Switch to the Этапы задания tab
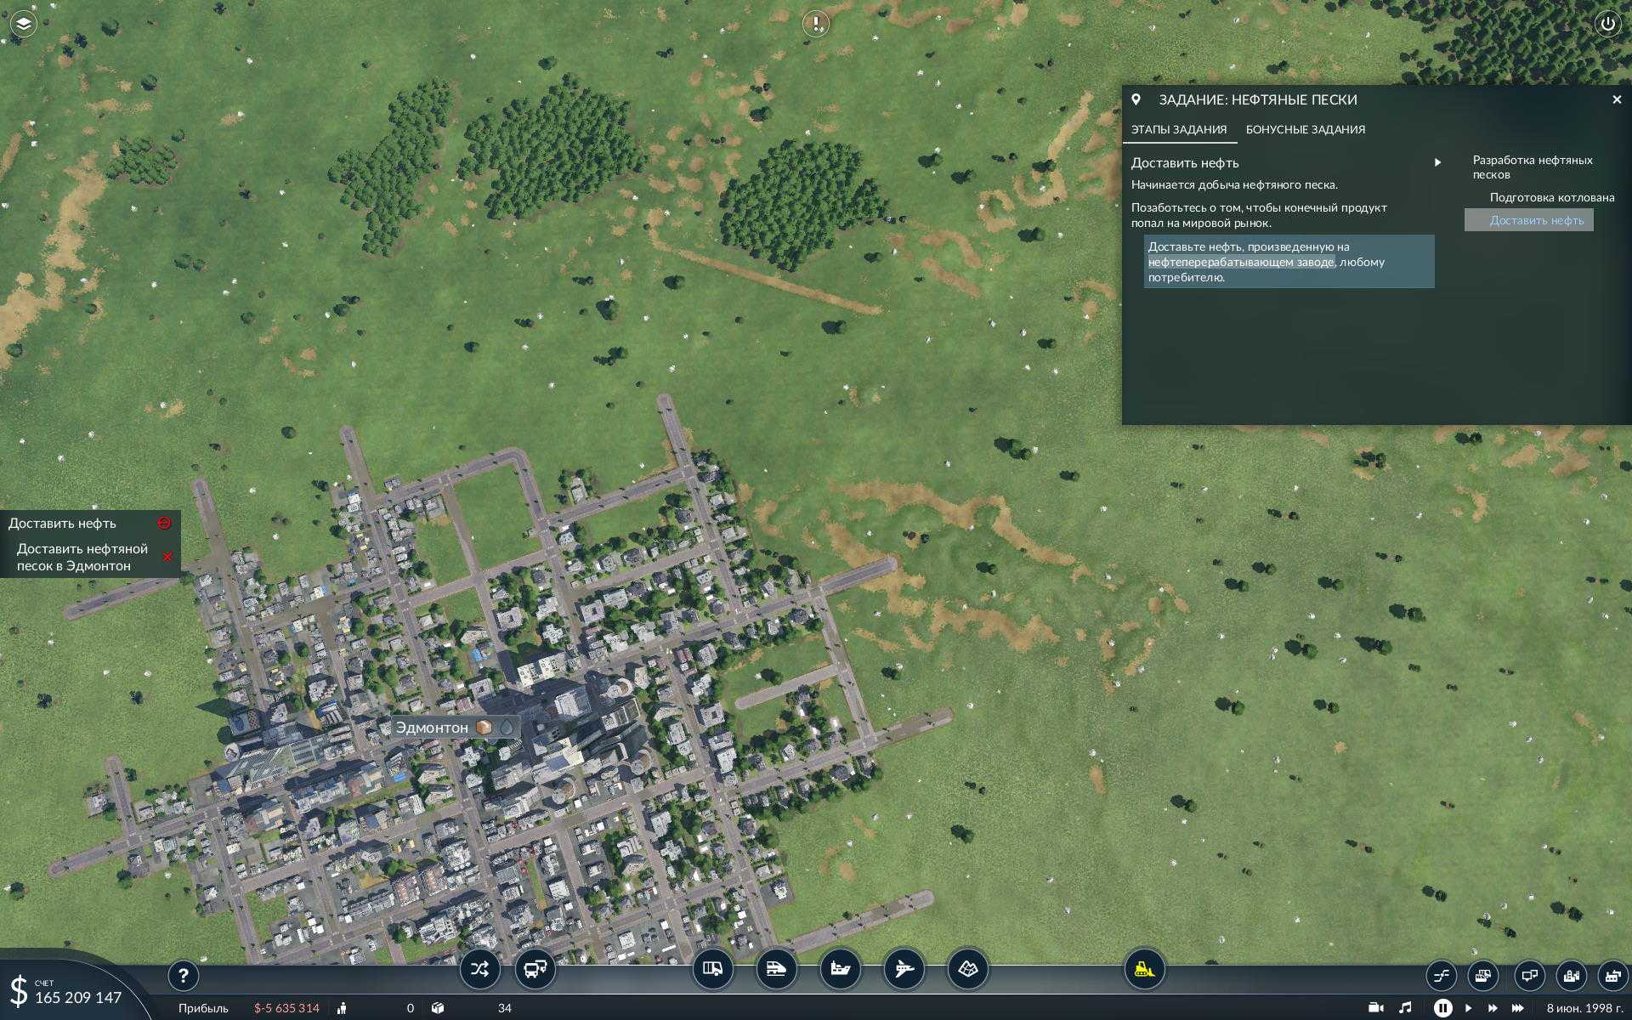This screenshot has height=1020, width=1632. pyautogui.click(x=1178, y=130)
